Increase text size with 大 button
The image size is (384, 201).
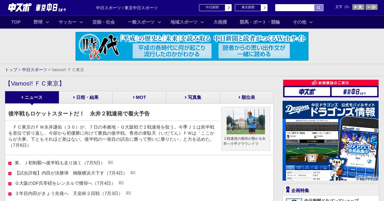[358, 7]
